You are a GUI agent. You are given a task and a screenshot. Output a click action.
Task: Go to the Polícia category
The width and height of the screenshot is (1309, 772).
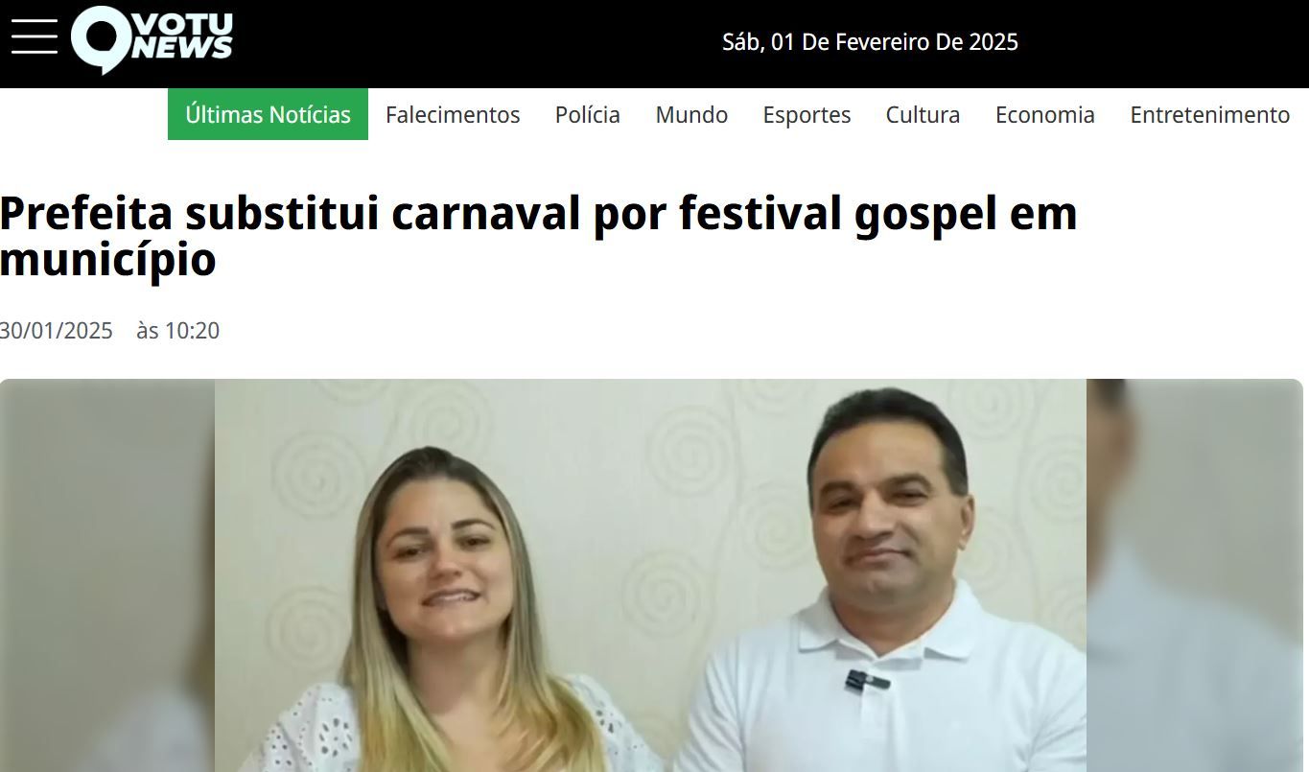tap(587, 115)
